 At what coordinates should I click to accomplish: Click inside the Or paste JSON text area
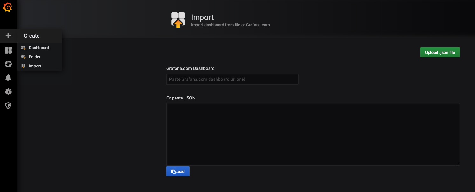pyautogui.click(x=313, y=134)
